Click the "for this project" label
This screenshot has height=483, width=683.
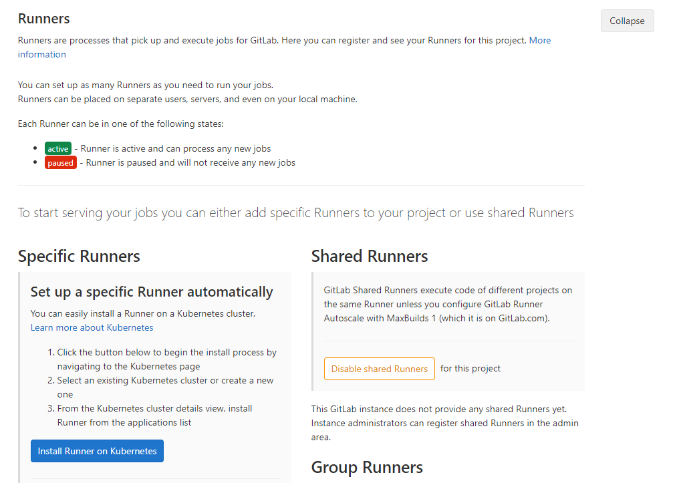tap(470, 368)
